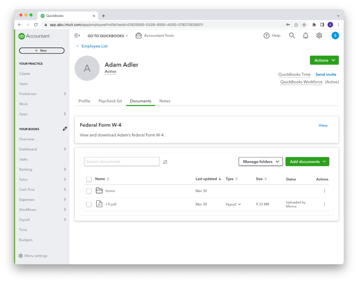
Task: Go to Clients in sidebar
Action: tap(24, 74)
